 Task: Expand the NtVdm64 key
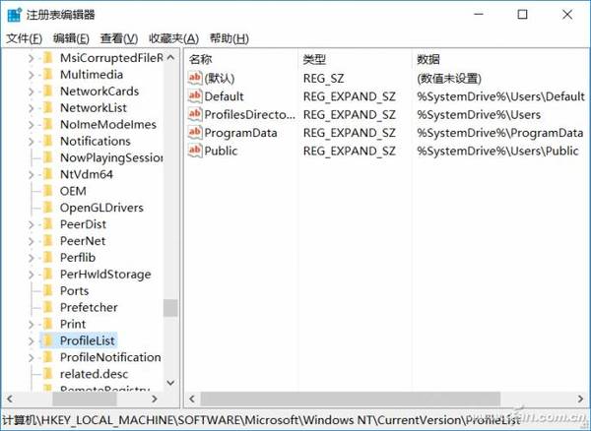[x=31, y=174]
